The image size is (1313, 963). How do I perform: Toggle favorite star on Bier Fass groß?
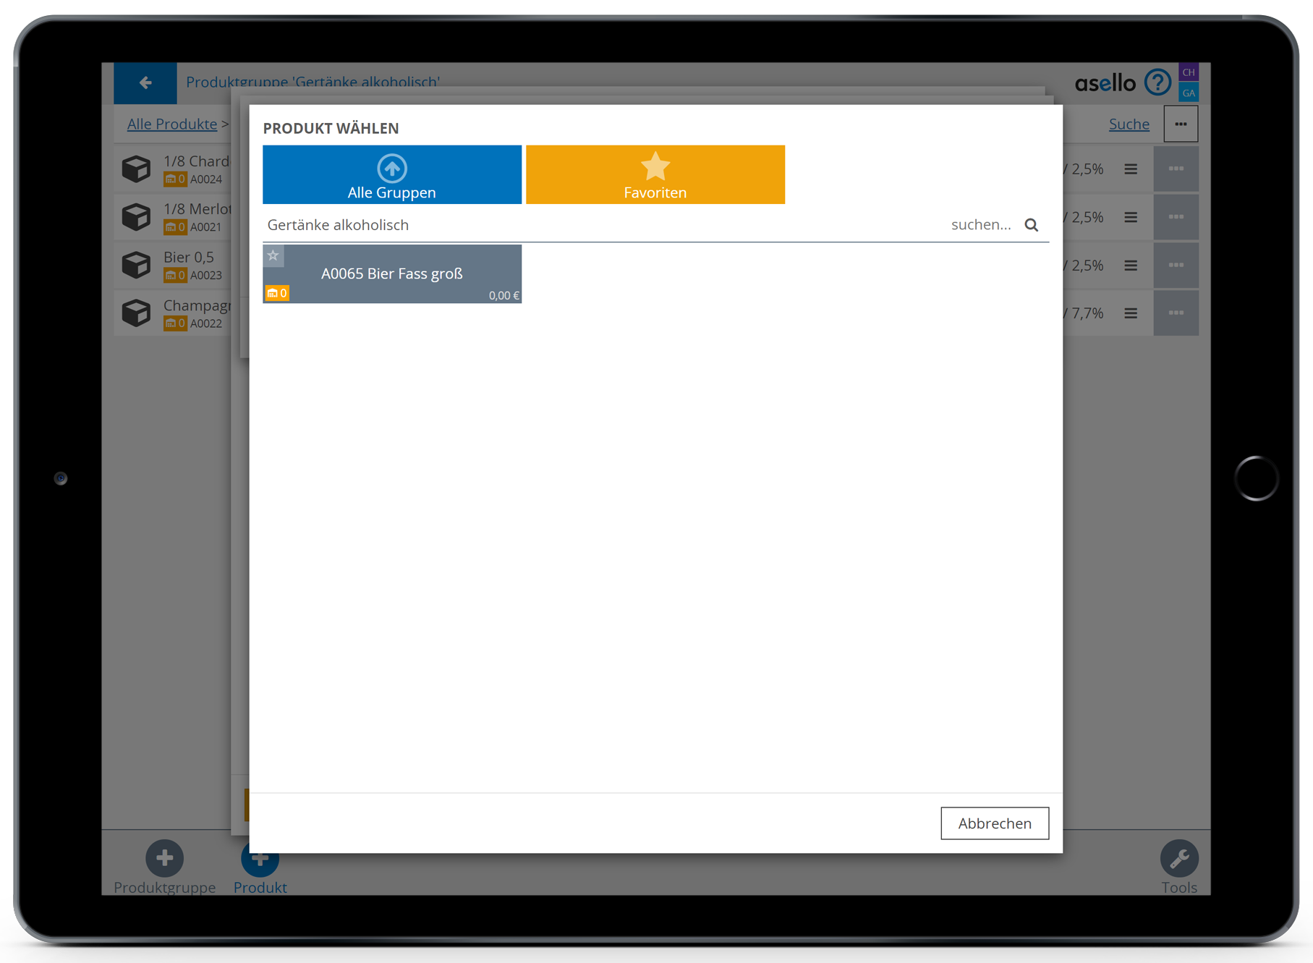tap(273, 255)
